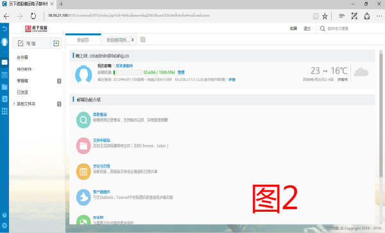Click the browser address bar URL
Image resolution: width=385 pixels, height=233 pixels.
(129, 15)
